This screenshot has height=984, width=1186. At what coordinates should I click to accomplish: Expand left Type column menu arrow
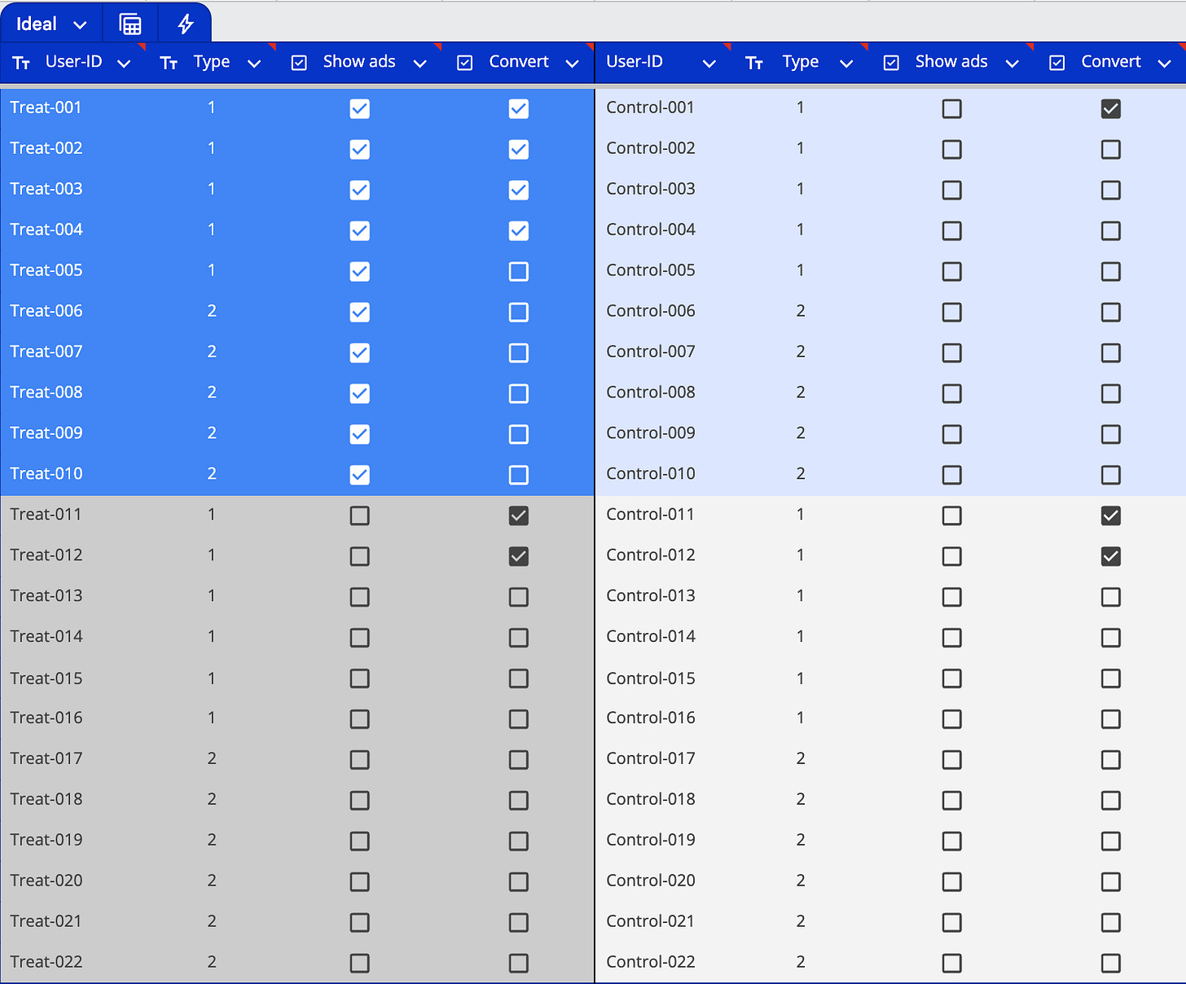tap(254, 64)
